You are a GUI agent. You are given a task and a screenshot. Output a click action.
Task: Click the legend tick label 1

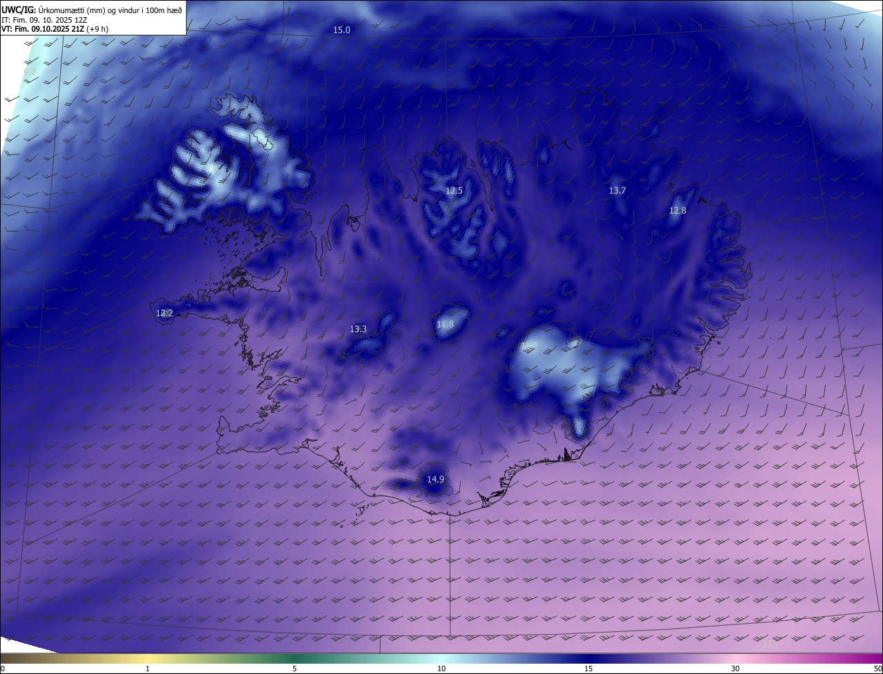coord(148,668)
